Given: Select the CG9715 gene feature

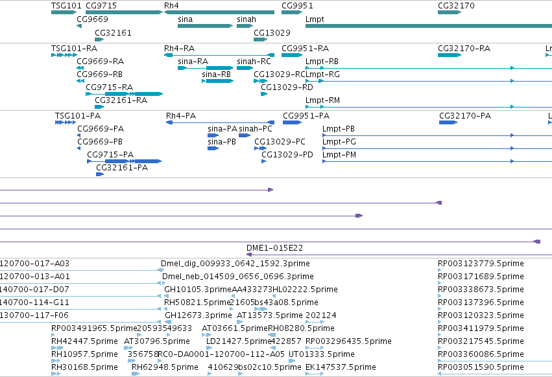Looking at the screenshot, I should pos(125,12).
